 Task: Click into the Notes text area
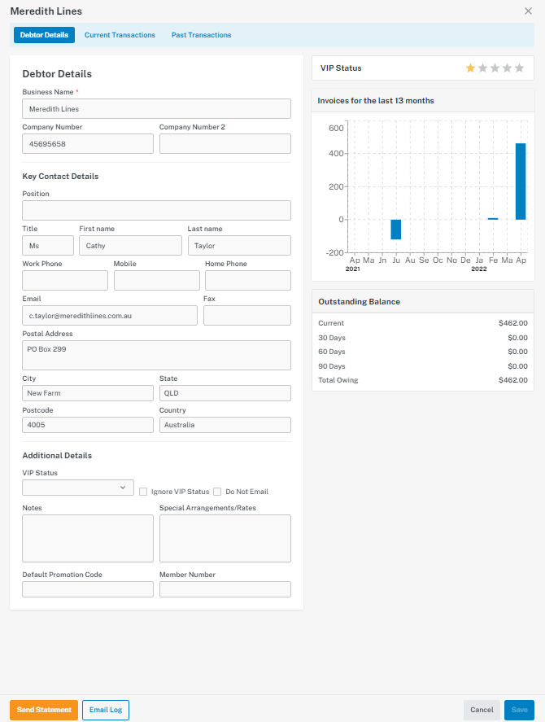coord(88,538)
